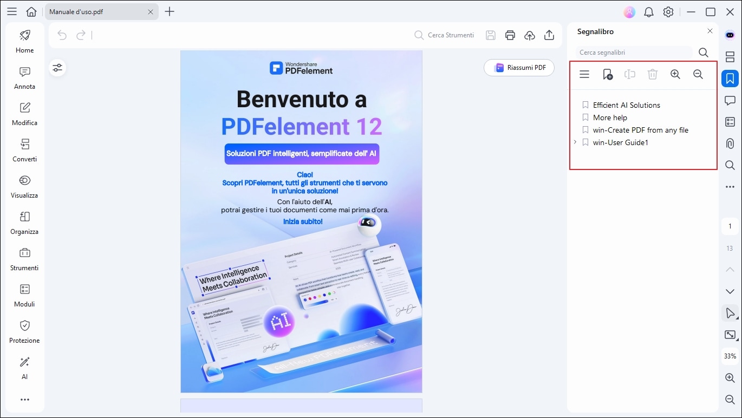Expand the win-User Guide1 bookmark
This screenshot has width=742, height=418.
coord(575,142)
